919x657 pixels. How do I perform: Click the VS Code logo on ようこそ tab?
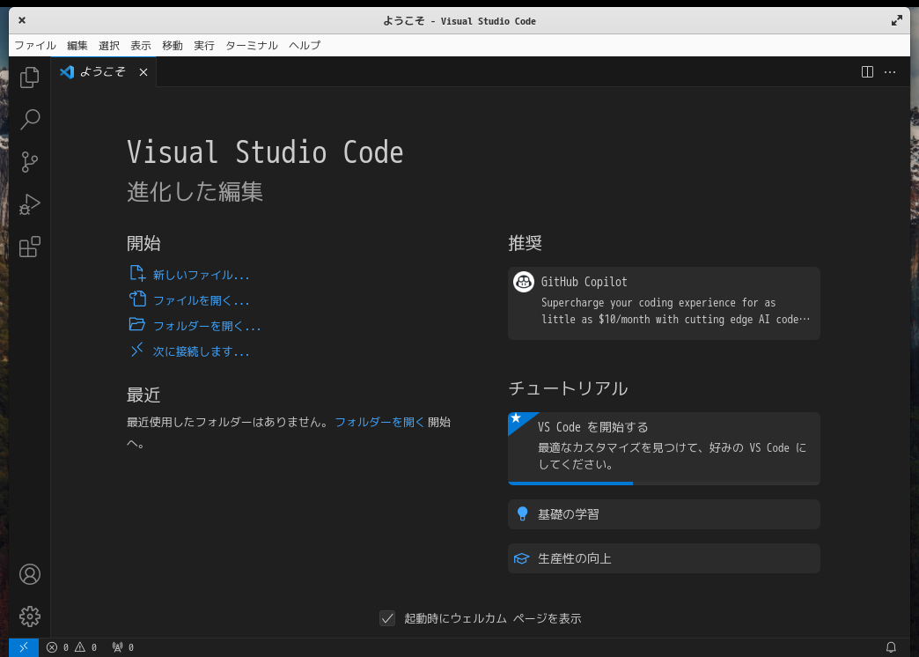[x=67, y=71]
